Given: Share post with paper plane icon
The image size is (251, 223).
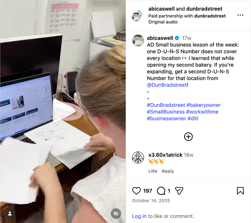Looking at the screenshot, I should pyautogui.click(x=179, y=191).
